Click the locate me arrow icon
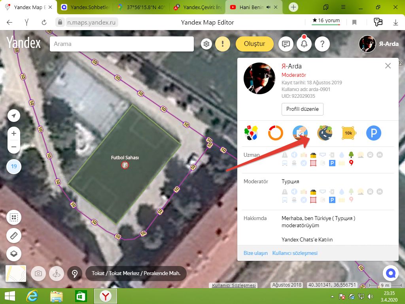The width and height of the screenshot is (405, 304). point(14,116)
